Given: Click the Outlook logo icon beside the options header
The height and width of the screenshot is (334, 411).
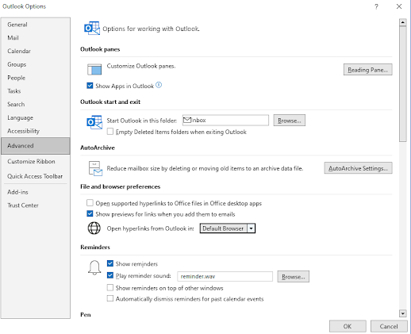Looking at the screenshot, I should pyautogui.click(x=92, y=28).
